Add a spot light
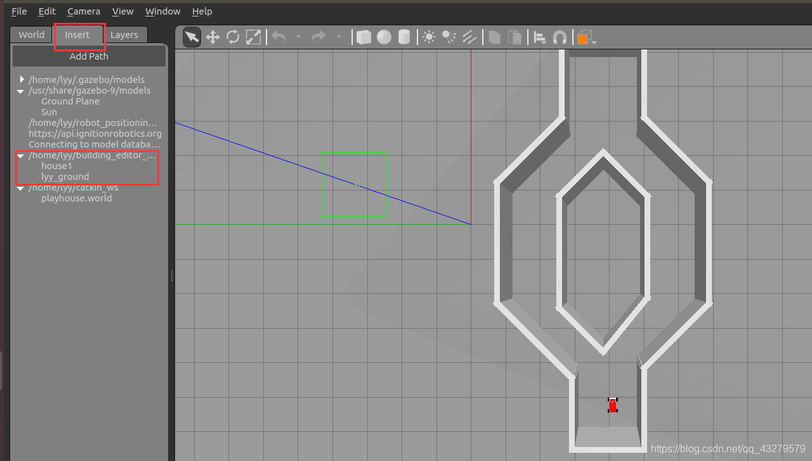Screen dimensions: 812x461 (x=449, y=37)
